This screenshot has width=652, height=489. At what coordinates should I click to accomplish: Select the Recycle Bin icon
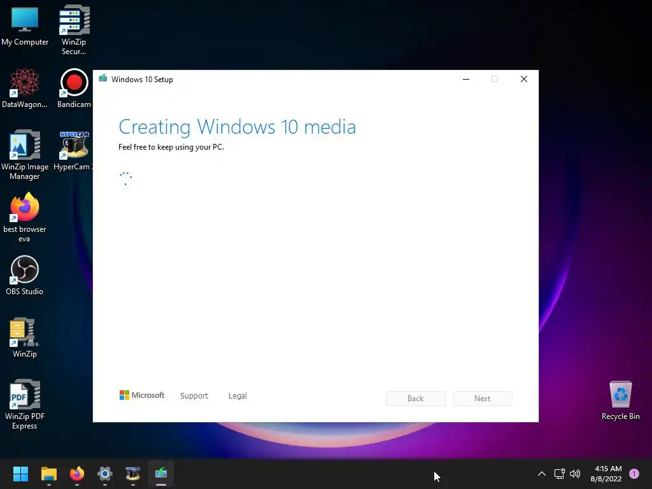tap(620, 400)
